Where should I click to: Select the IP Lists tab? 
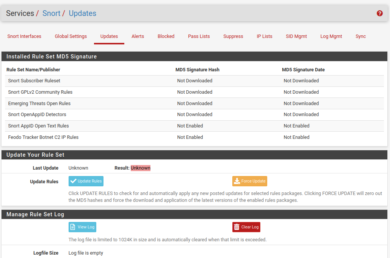tap(264, 36)
